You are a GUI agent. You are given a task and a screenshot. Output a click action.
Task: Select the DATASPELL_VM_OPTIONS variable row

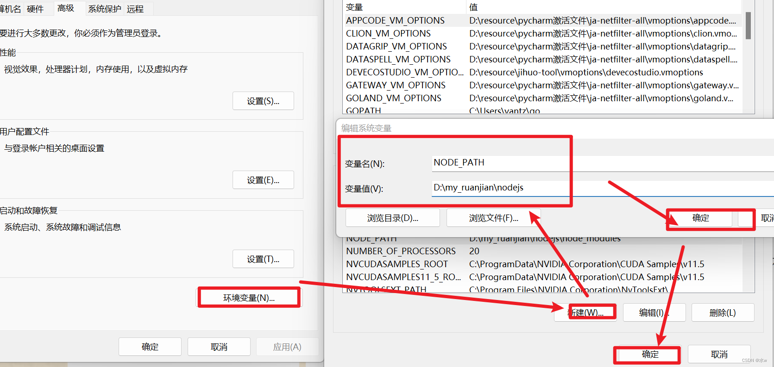(x=542, y=59)
